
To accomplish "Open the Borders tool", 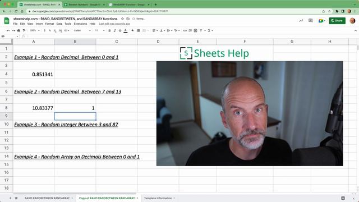I will tap(139, 30).
